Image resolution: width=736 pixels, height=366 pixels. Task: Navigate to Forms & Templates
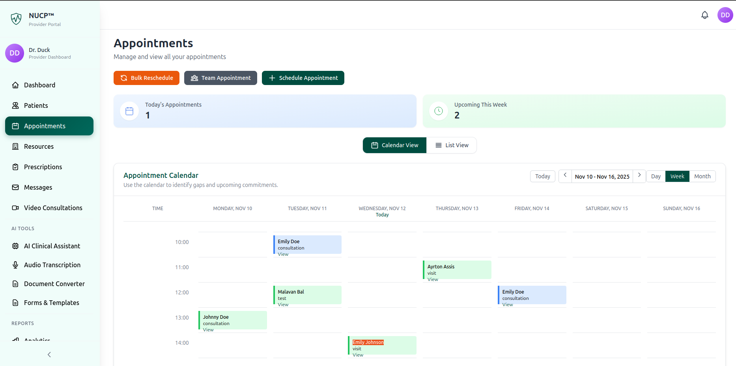(x=51, y=303)
